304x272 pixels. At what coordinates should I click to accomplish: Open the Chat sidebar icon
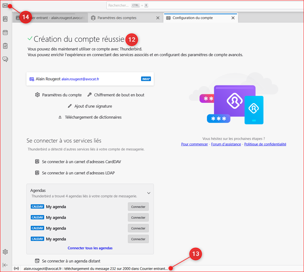click(5, 59)
